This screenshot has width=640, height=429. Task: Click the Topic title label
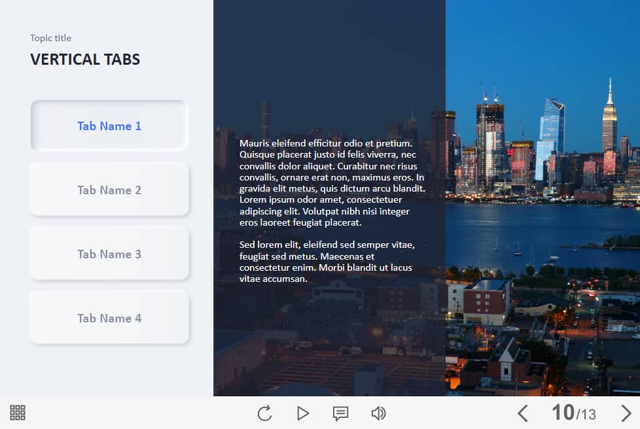pyautogui.click(x=51, y=38)
